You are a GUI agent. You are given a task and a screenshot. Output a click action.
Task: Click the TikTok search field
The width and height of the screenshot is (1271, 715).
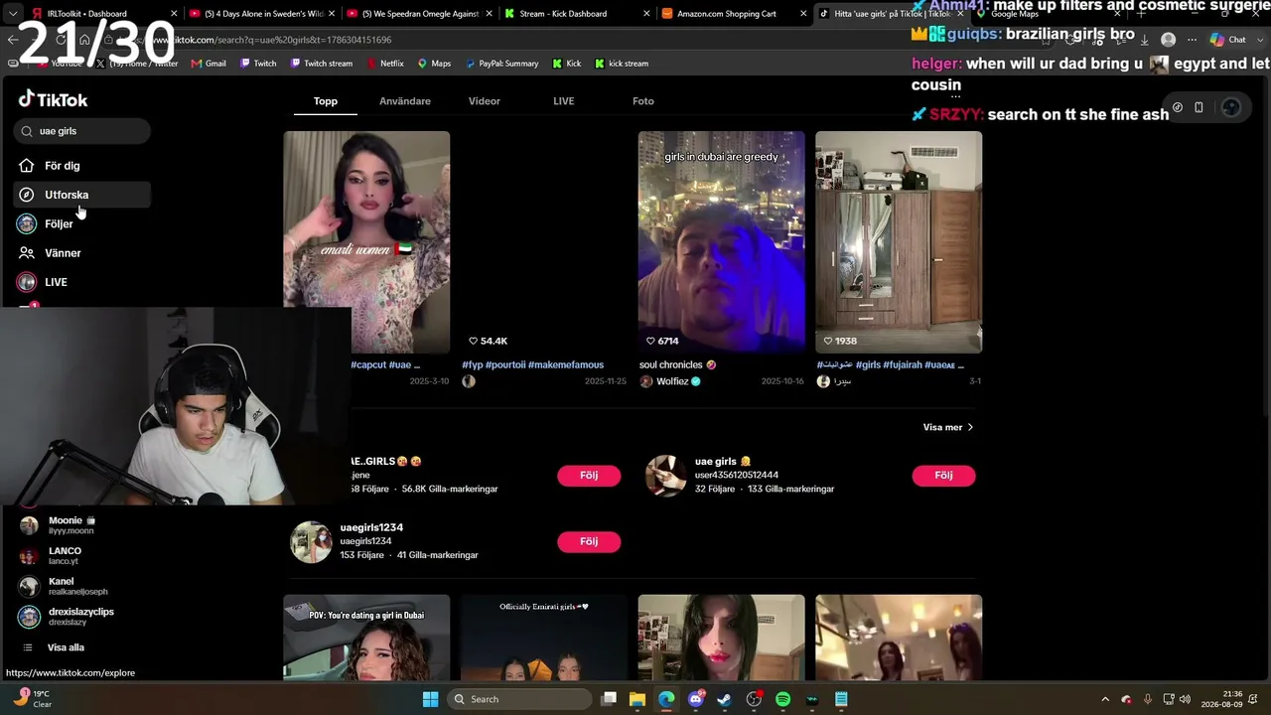pos(82,131)
